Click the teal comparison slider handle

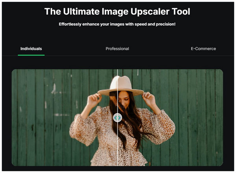pos(117,117)
